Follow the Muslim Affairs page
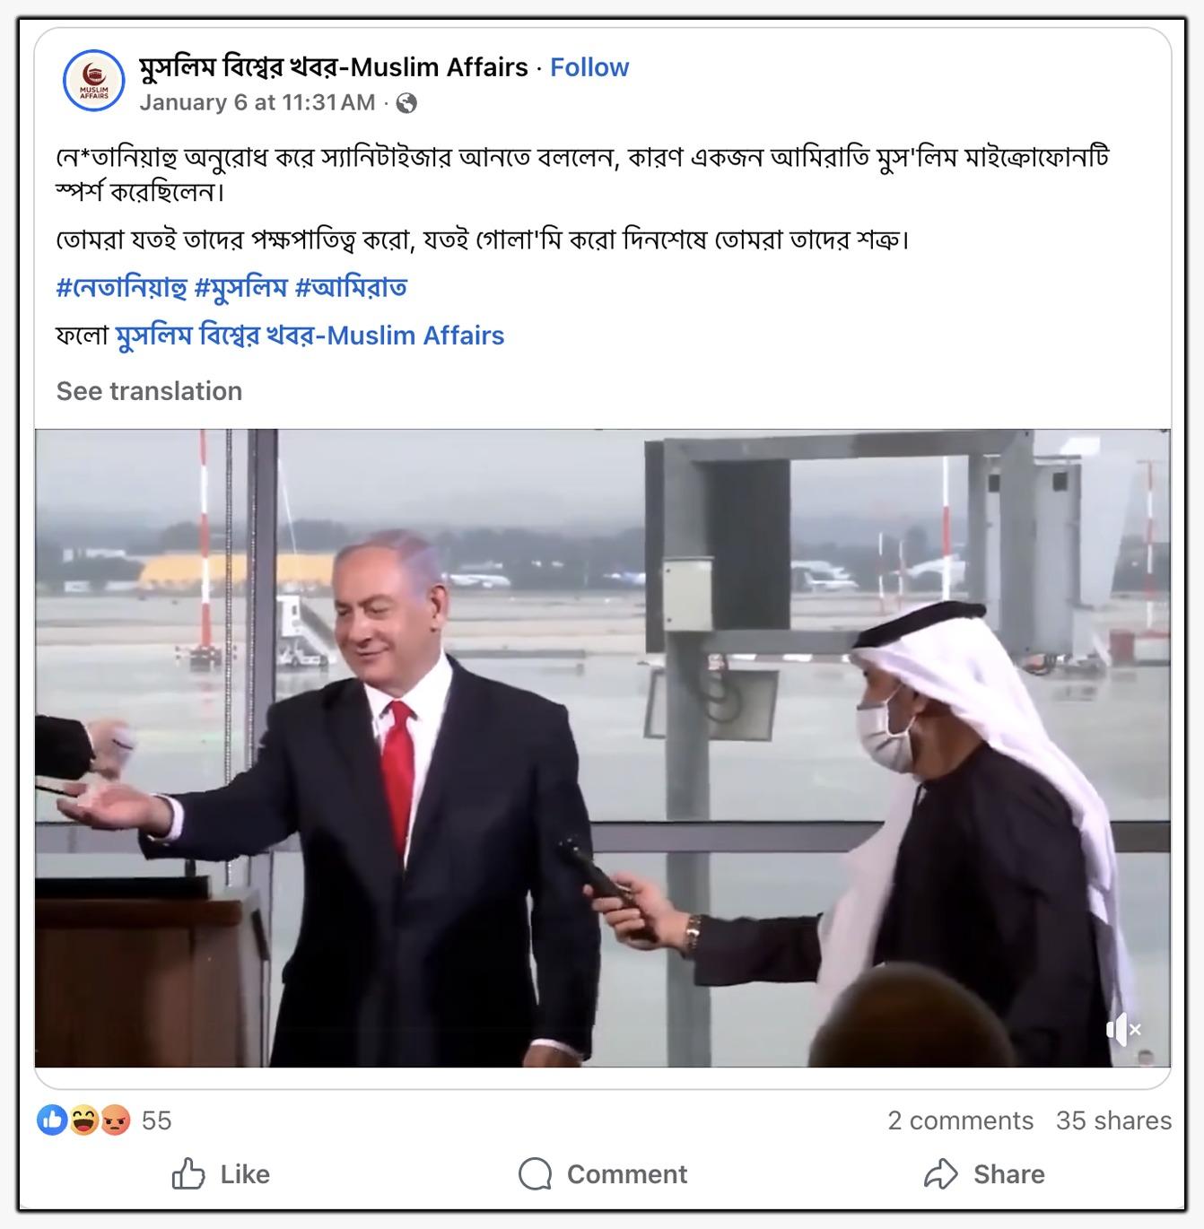 (x=589, y=67)
